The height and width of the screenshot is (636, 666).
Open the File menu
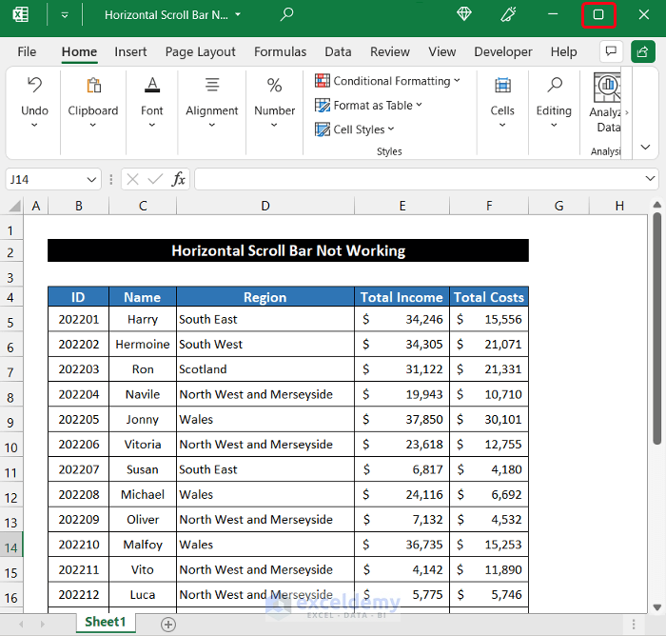pos(27,51)
